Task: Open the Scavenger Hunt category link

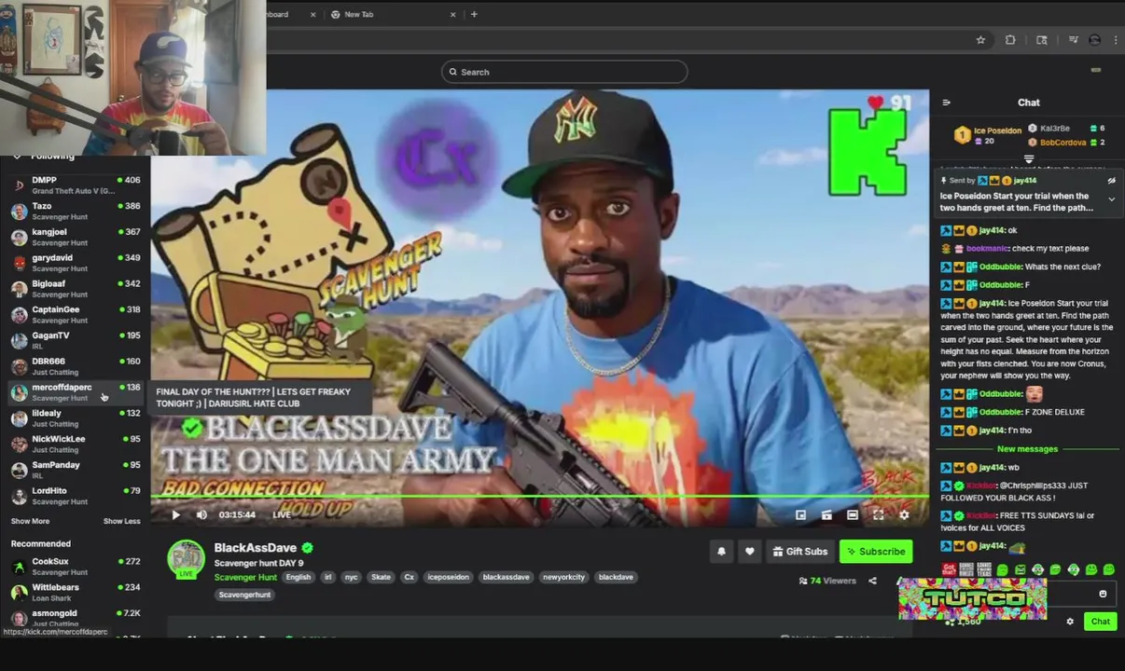Action: tap(245, 577)
